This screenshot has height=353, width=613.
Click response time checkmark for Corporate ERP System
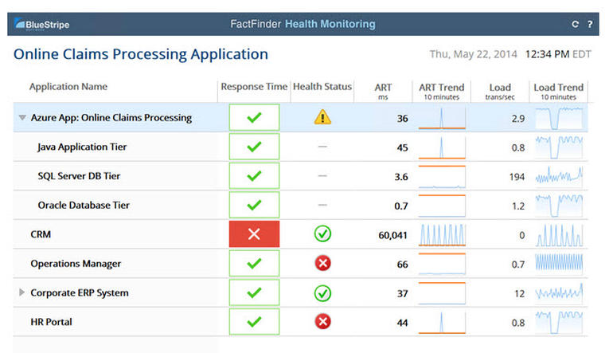(254, 292)
